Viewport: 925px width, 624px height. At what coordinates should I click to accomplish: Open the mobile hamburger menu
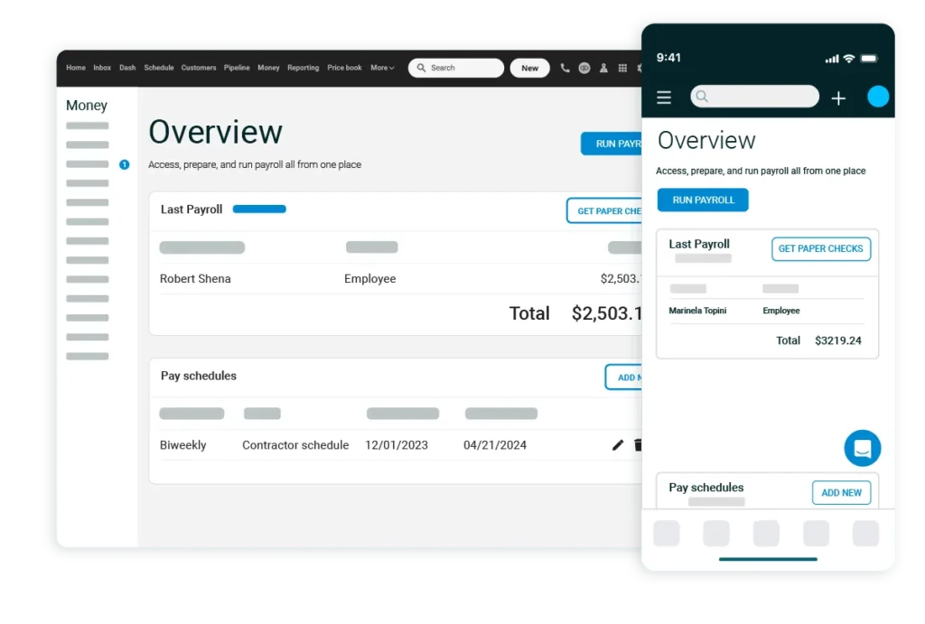click(x=664, y=98)
